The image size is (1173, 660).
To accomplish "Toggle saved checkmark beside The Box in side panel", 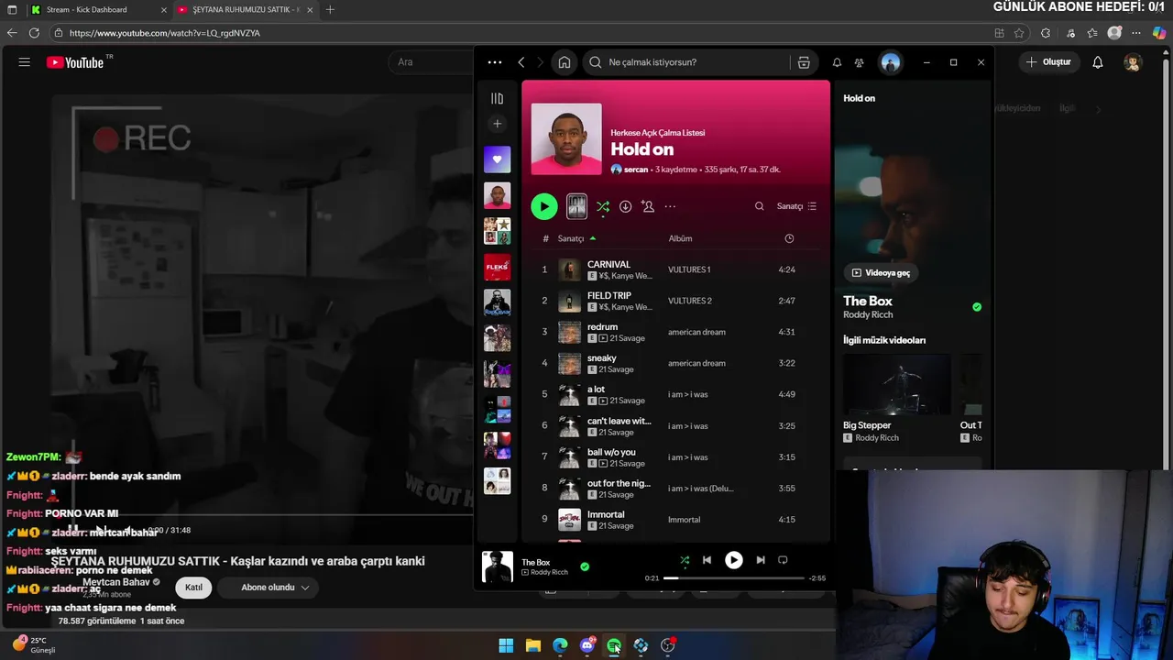I will tap(977, 307).
